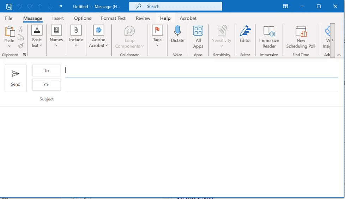The width and height of the screenshot is (345, 199).
Task: Open Customize Quick Access Toolbar dropdown
Action: click(61, 7)
